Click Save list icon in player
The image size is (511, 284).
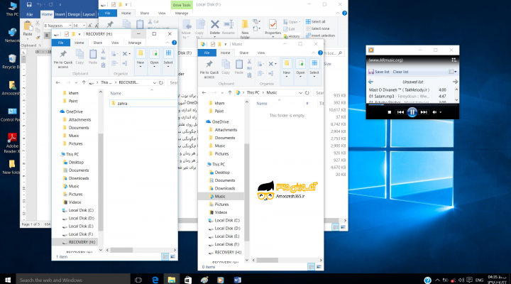(371, 72)
